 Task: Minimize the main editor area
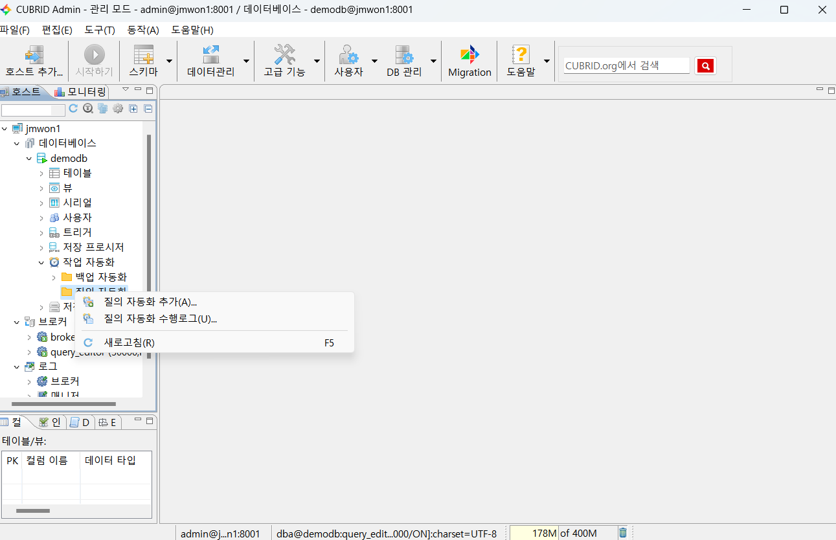(x=820, y=90)
